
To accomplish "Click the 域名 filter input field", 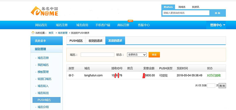I will click(97, 55).
